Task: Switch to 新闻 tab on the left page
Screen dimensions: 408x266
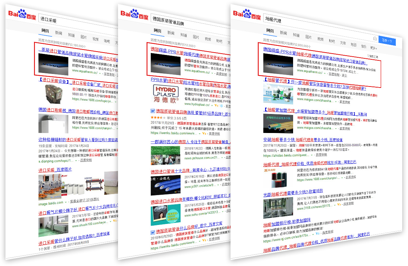Action: pyautogui.click(x=58, y=33)
